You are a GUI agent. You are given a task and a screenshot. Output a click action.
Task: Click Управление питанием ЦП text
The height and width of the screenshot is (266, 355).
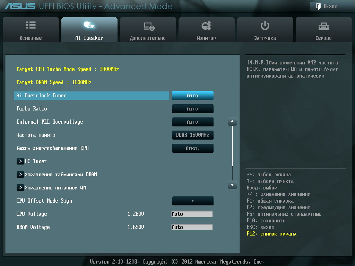point(55,187)
